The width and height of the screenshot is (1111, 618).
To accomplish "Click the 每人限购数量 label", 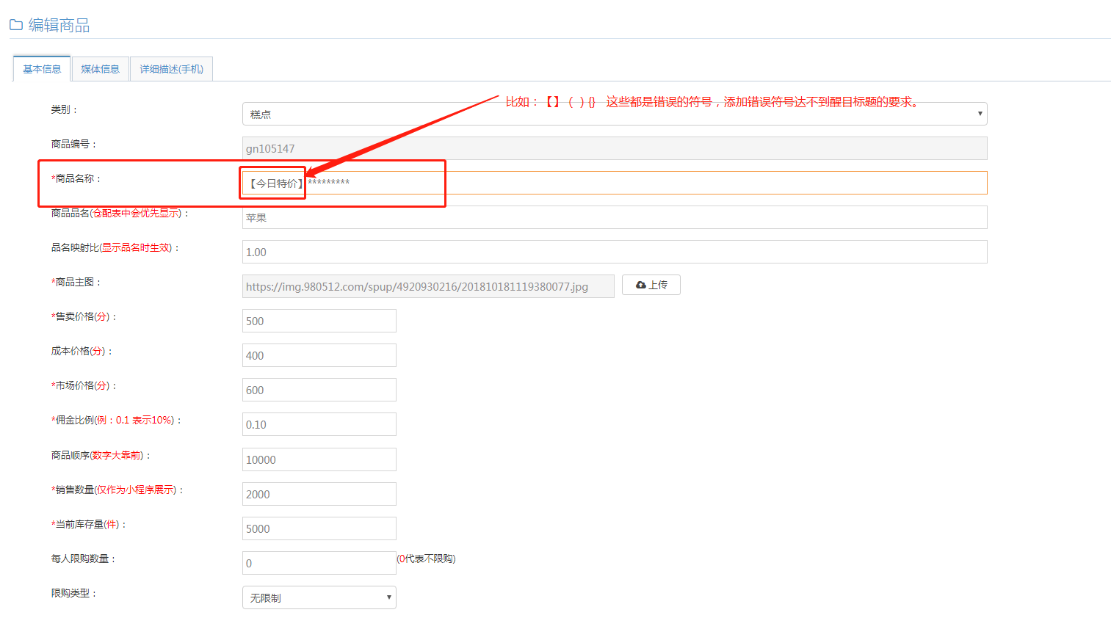I will pyautogui.click(x=83, y=559).
